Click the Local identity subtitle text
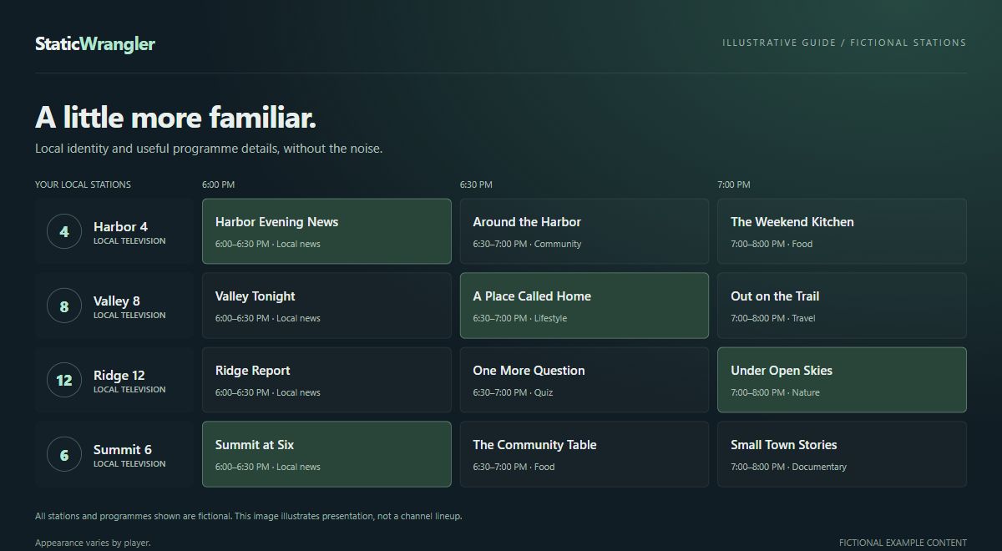 (x=209, y=149)
